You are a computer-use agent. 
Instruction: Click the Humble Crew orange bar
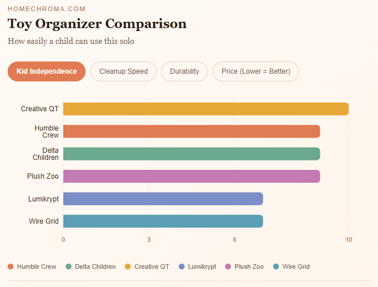pyautogui.click(x=191, y=131)
